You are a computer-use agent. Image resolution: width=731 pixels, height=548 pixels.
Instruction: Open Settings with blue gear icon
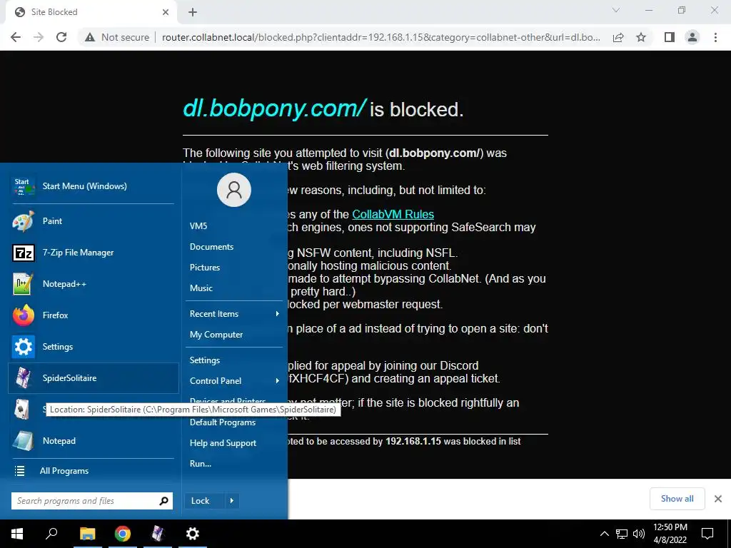point(94,347)
